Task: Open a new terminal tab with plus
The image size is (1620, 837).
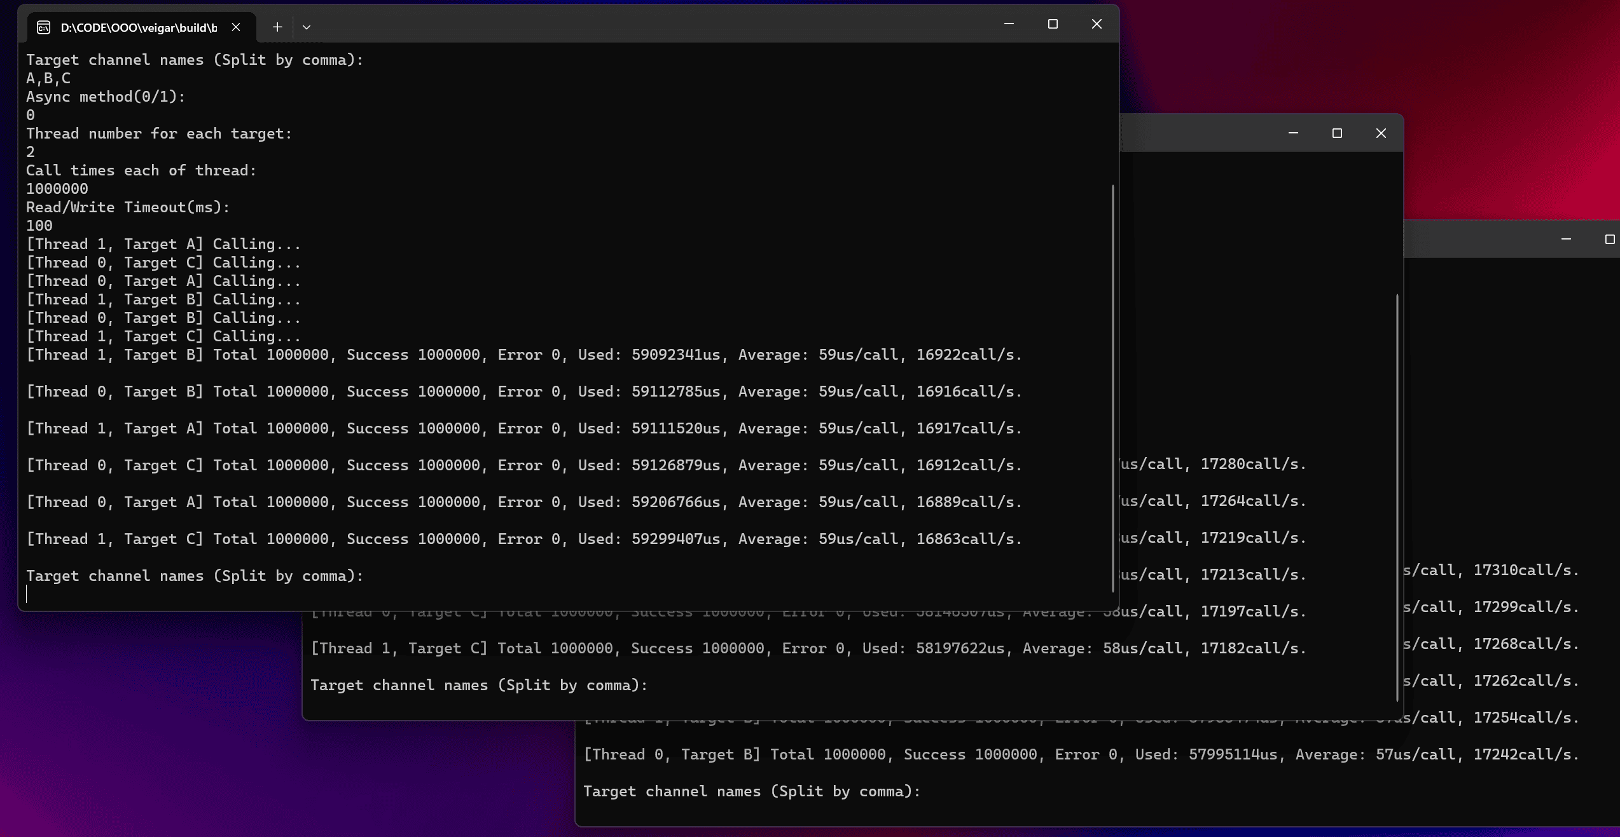Action: [277, 27]
